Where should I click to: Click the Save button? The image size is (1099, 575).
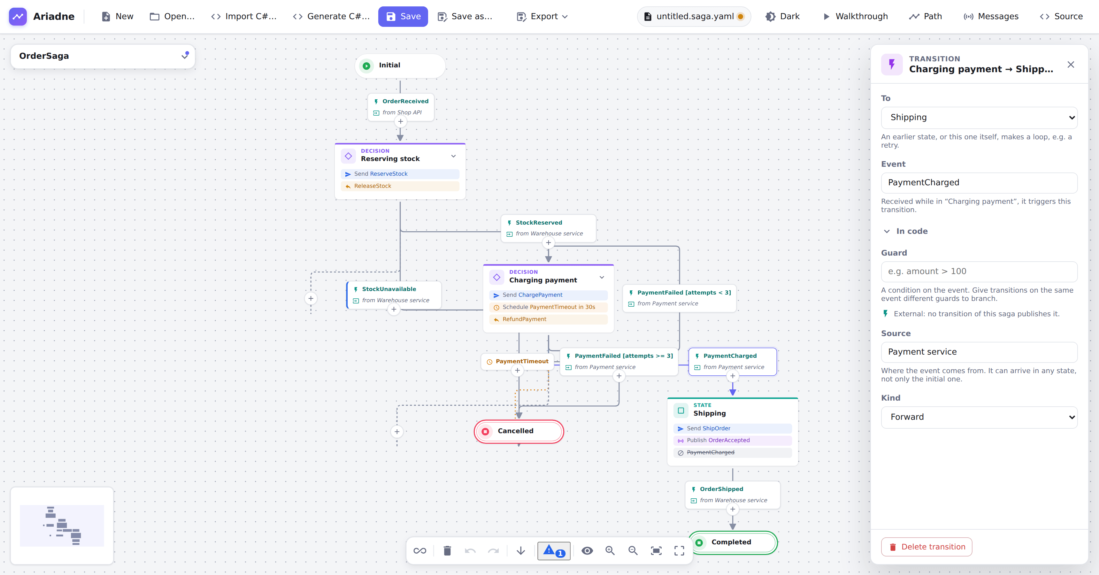pyautogui.click(x=403, y=16)
